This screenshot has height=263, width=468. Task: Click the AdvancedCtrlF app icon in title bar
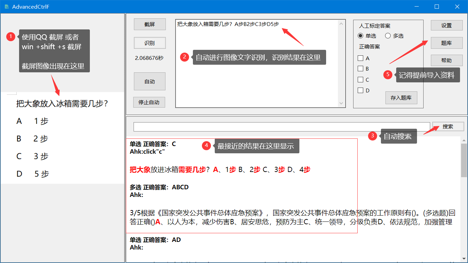[x=7, y=7]
